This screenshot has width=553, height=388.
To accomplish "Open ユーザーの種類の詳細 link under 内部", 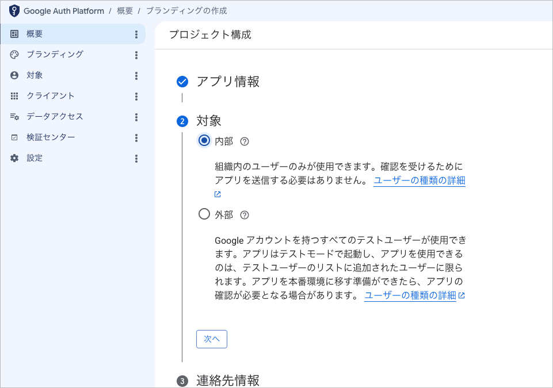I will [x=419, y=180].
